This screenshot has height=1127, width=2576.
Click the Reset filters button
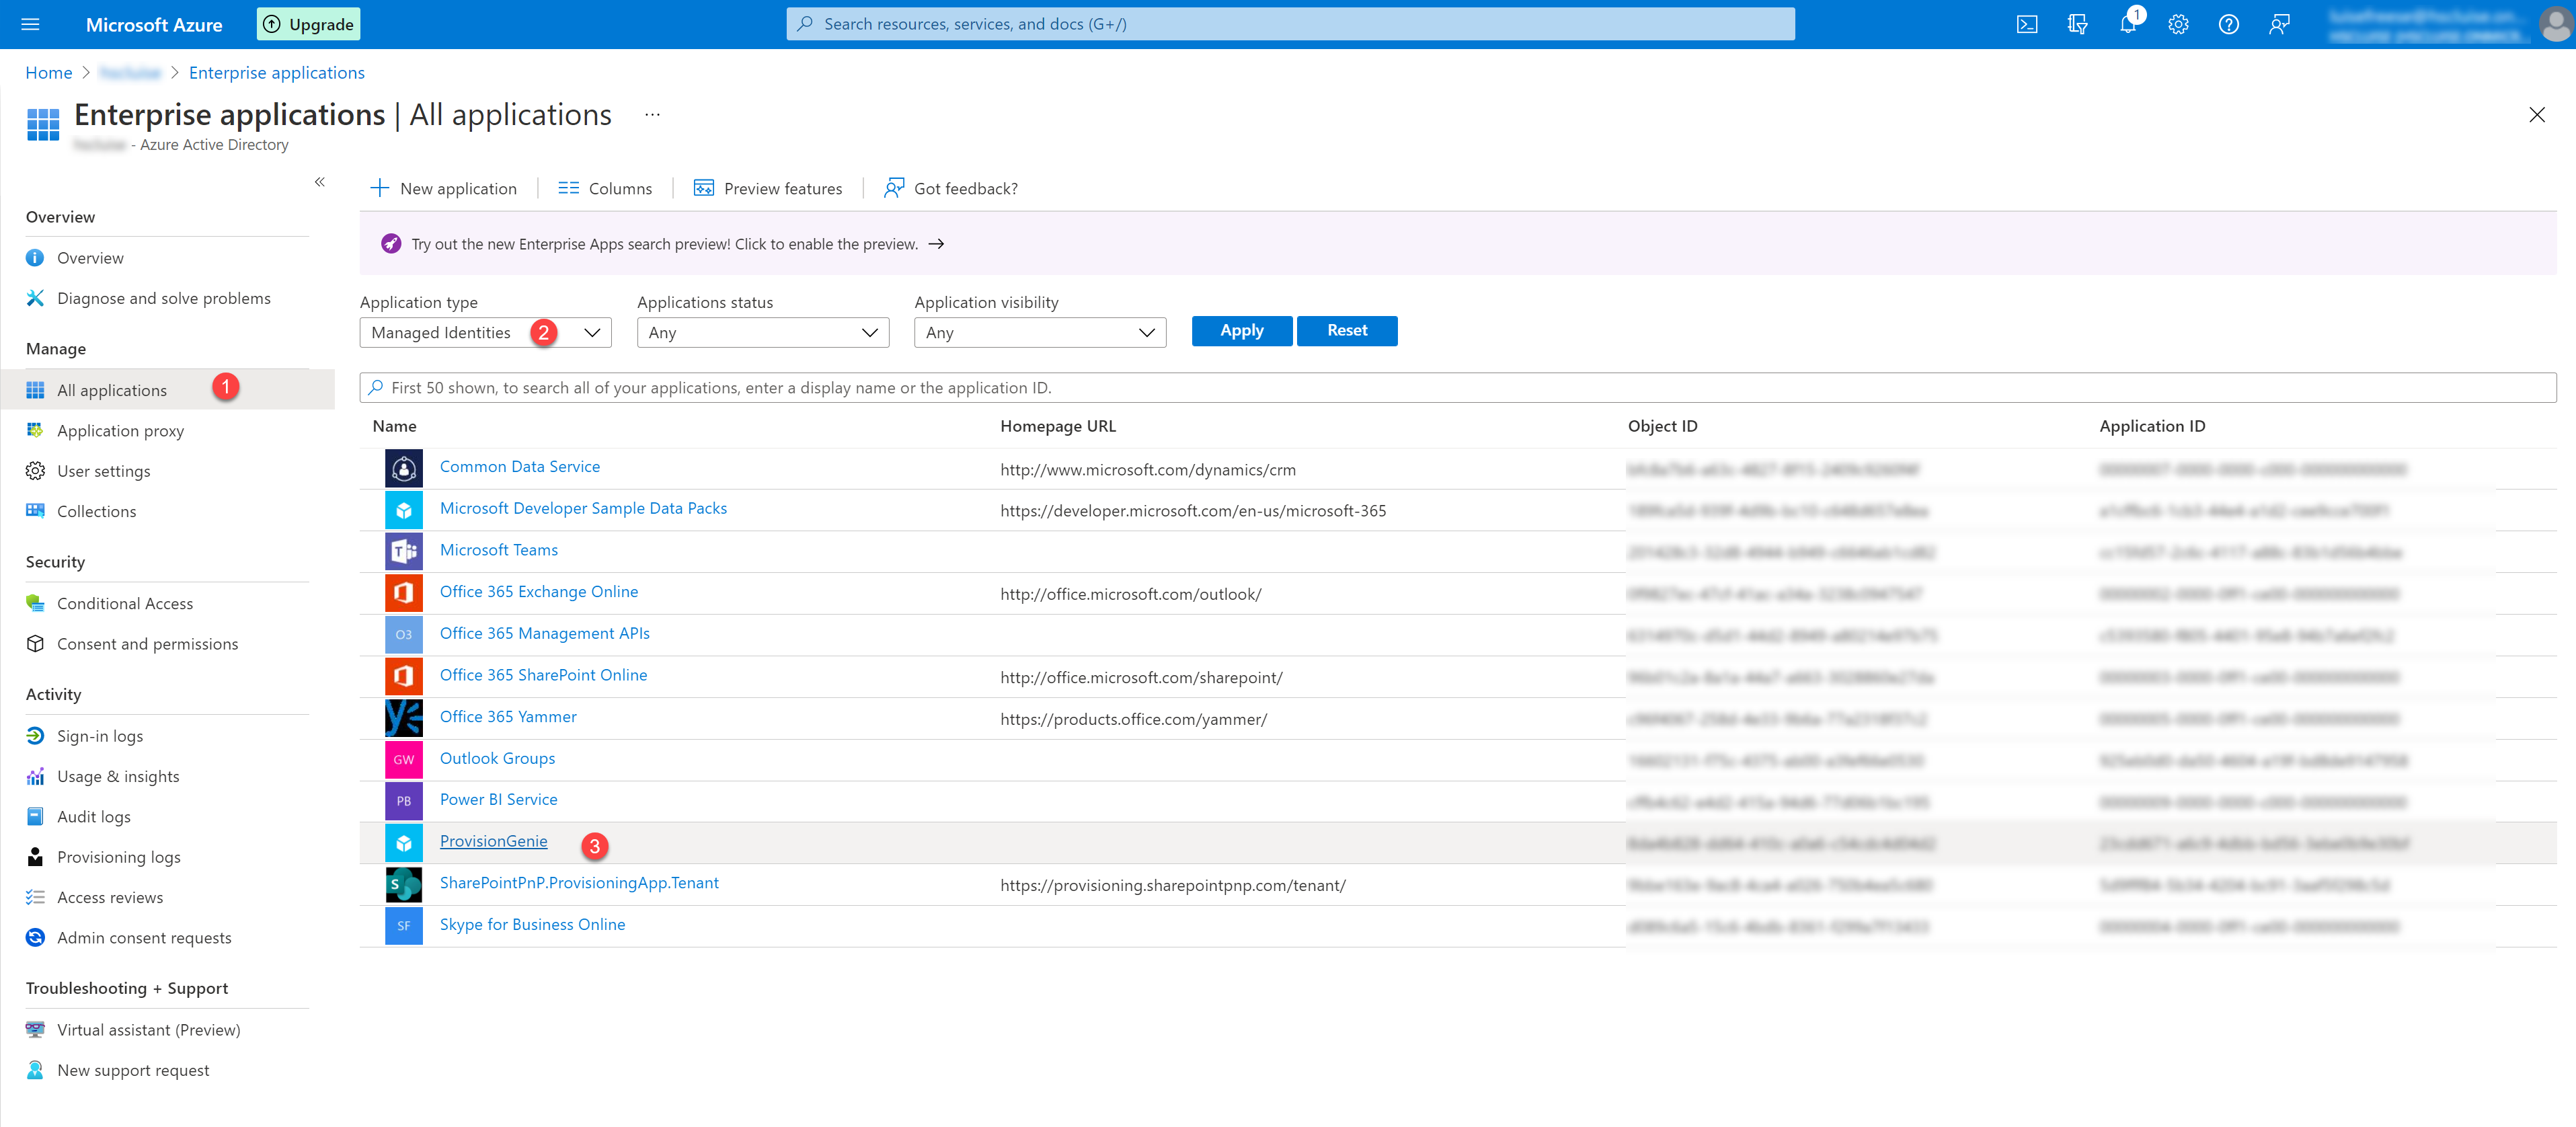coord(1345,330)
